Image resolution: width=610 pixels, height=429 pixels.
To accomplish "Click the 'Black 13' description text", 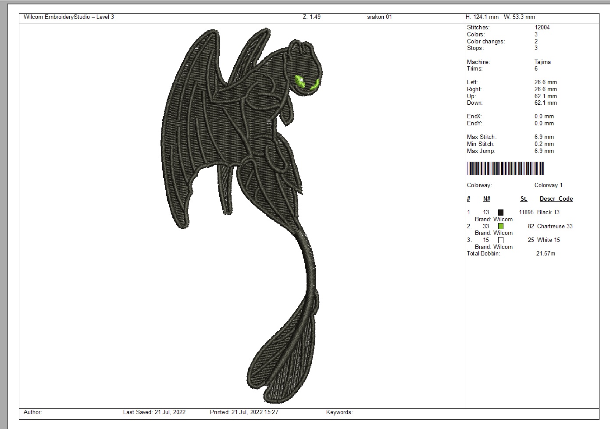I will click(548, 212).
